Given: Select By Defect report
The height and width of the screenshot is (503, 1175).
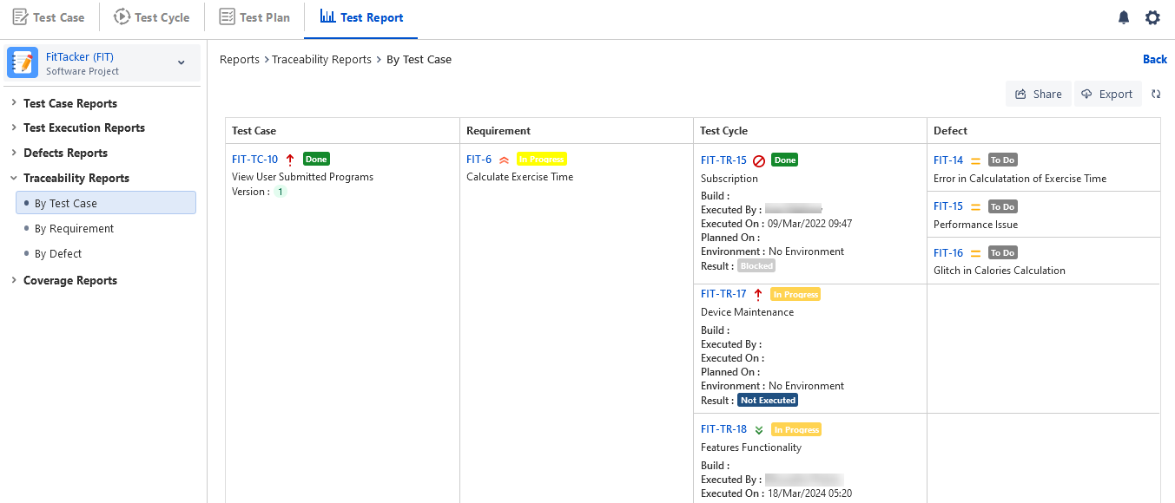Looking at the screenshot, I should 58,254.
